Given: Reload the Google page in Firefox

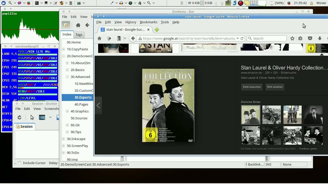Looking at the screenshot, I should click(242, 38).
